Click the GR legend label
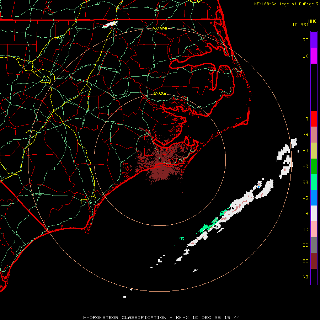The image size is (320, 320). pyautogui.click(x=305, y=135)
